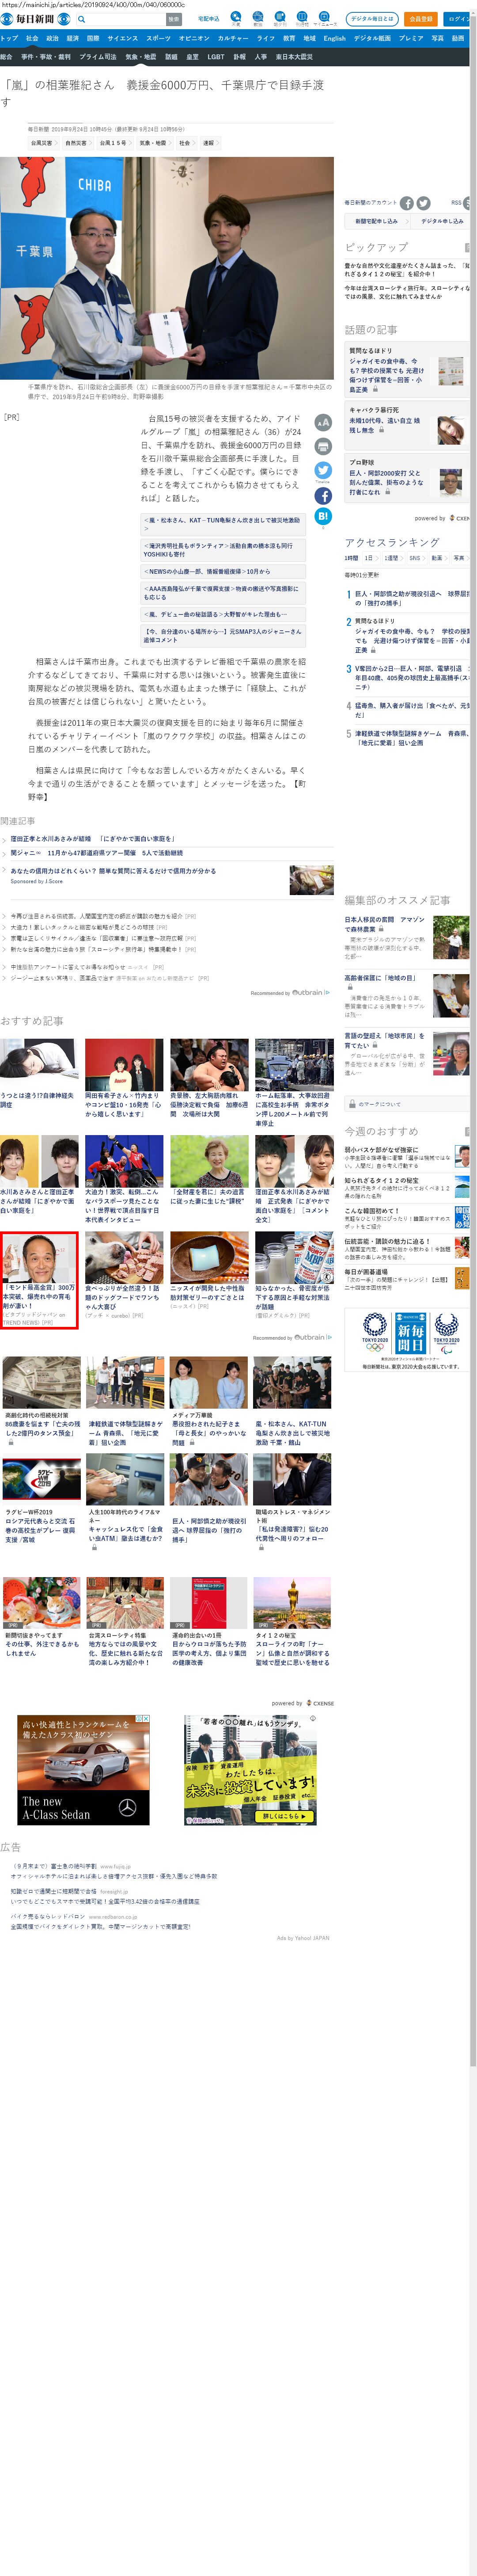This screenshot has width=477, height=2576.
Task: Share the article on Facebook from the side buttons
Action: point(323,495)
